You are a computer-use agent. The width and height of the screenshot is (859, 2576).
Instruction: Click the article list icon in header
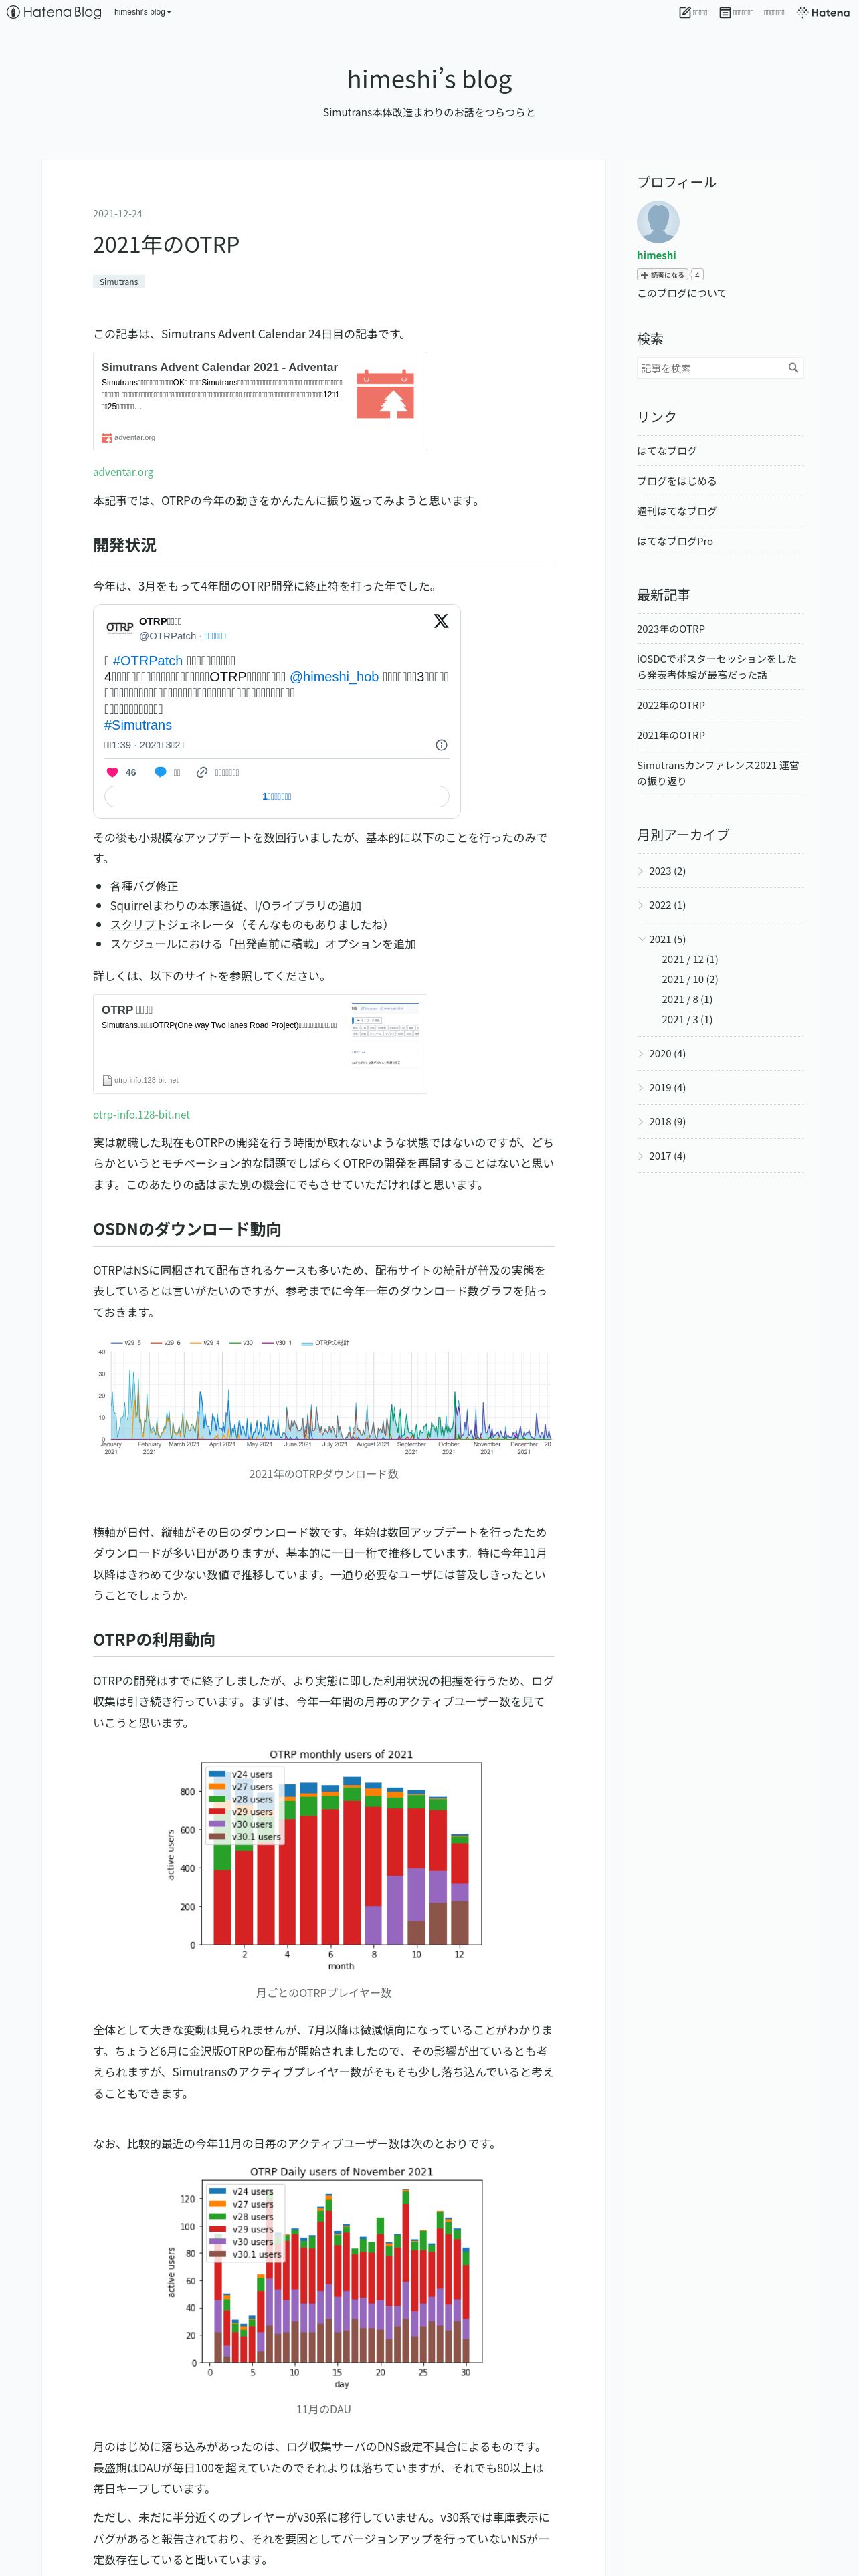pyautogui.click(x=725, y=12)
